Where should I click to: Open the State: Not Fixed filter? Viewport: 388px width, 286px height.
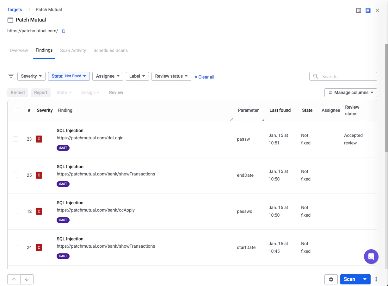(69, 76)
